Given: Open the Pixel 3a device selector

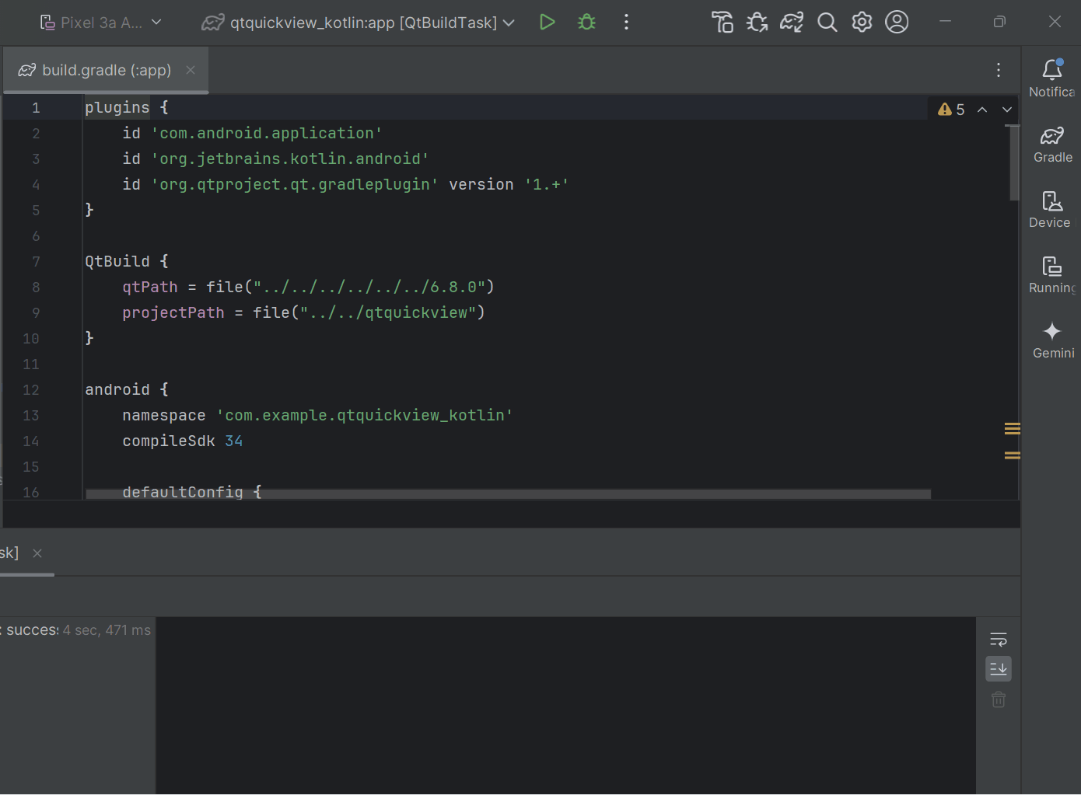Looking at the screenshot, I should tap(100, 22).
